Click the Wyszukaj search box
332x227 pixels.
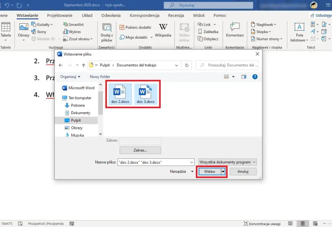click(208, 5)
